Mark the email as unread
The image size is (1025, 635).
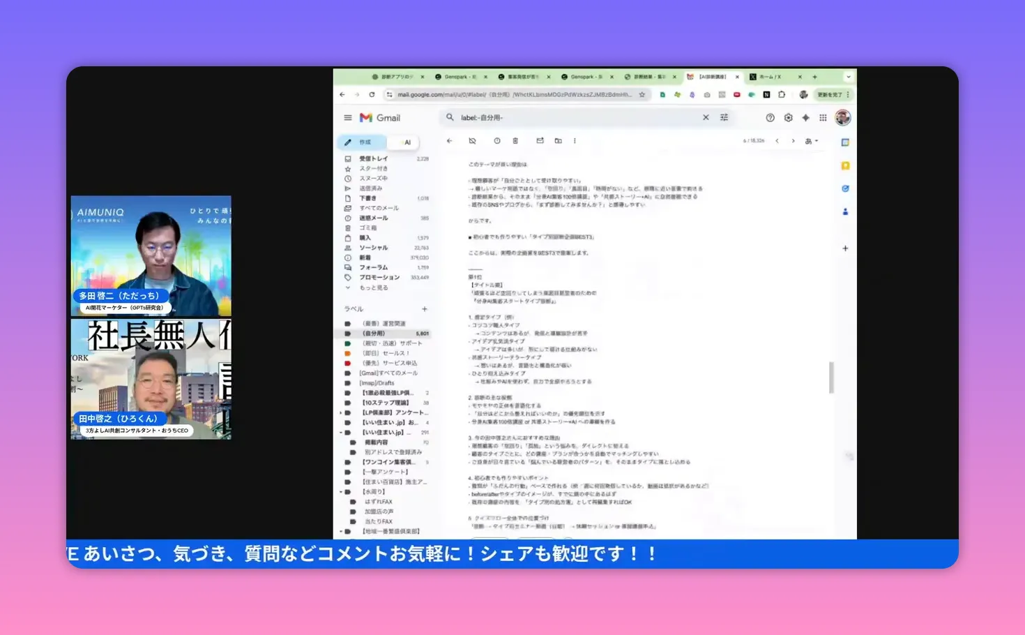pos(540,141)
